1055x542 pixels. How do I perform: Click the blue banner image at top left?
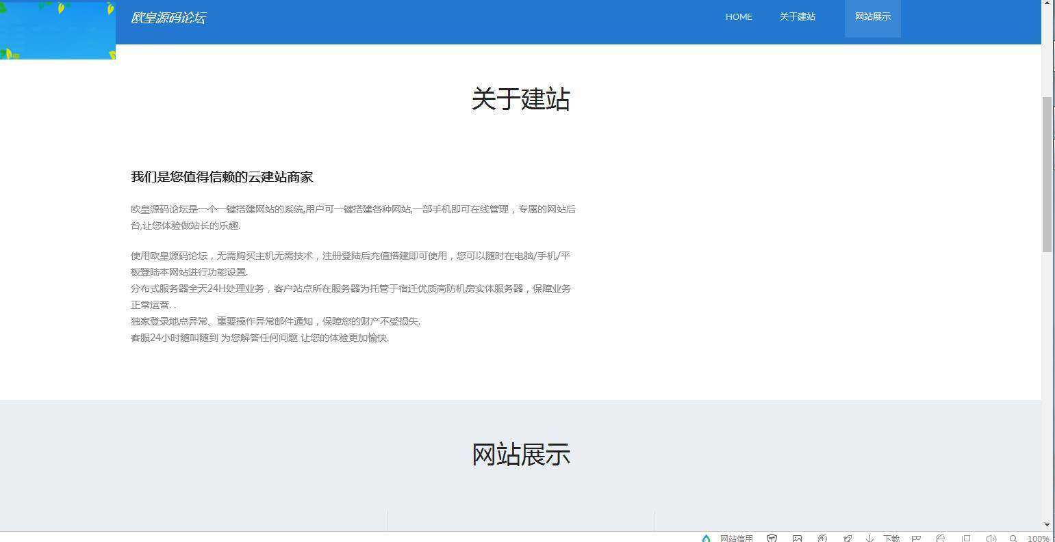point(58,29)
